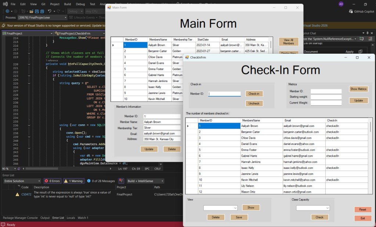Switch to the Output tab
Viewport: 376px width, 227px height.
click(45, 218)
